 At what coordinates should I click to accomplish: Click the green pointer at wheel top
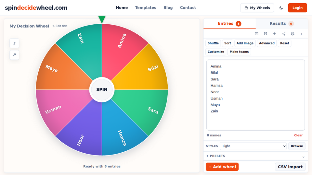point(102,19)
